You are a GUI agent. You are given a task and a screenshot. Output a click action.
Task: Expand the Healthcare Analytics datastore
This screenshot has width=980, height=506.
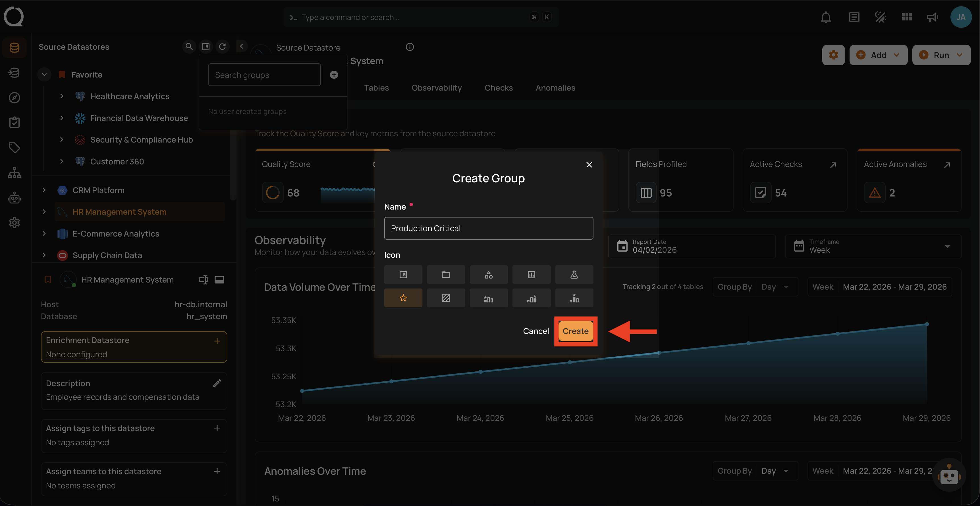point(62,96)
